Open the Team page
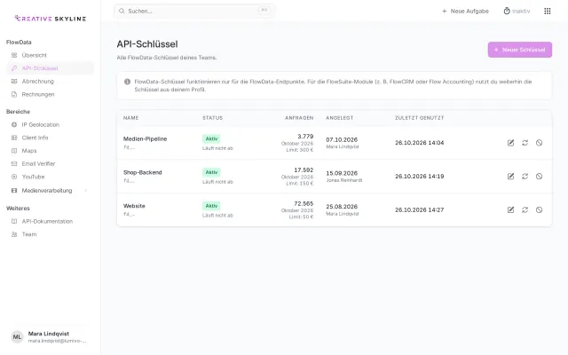The width and height of the screenshot is (568, 355). [50, 234]
